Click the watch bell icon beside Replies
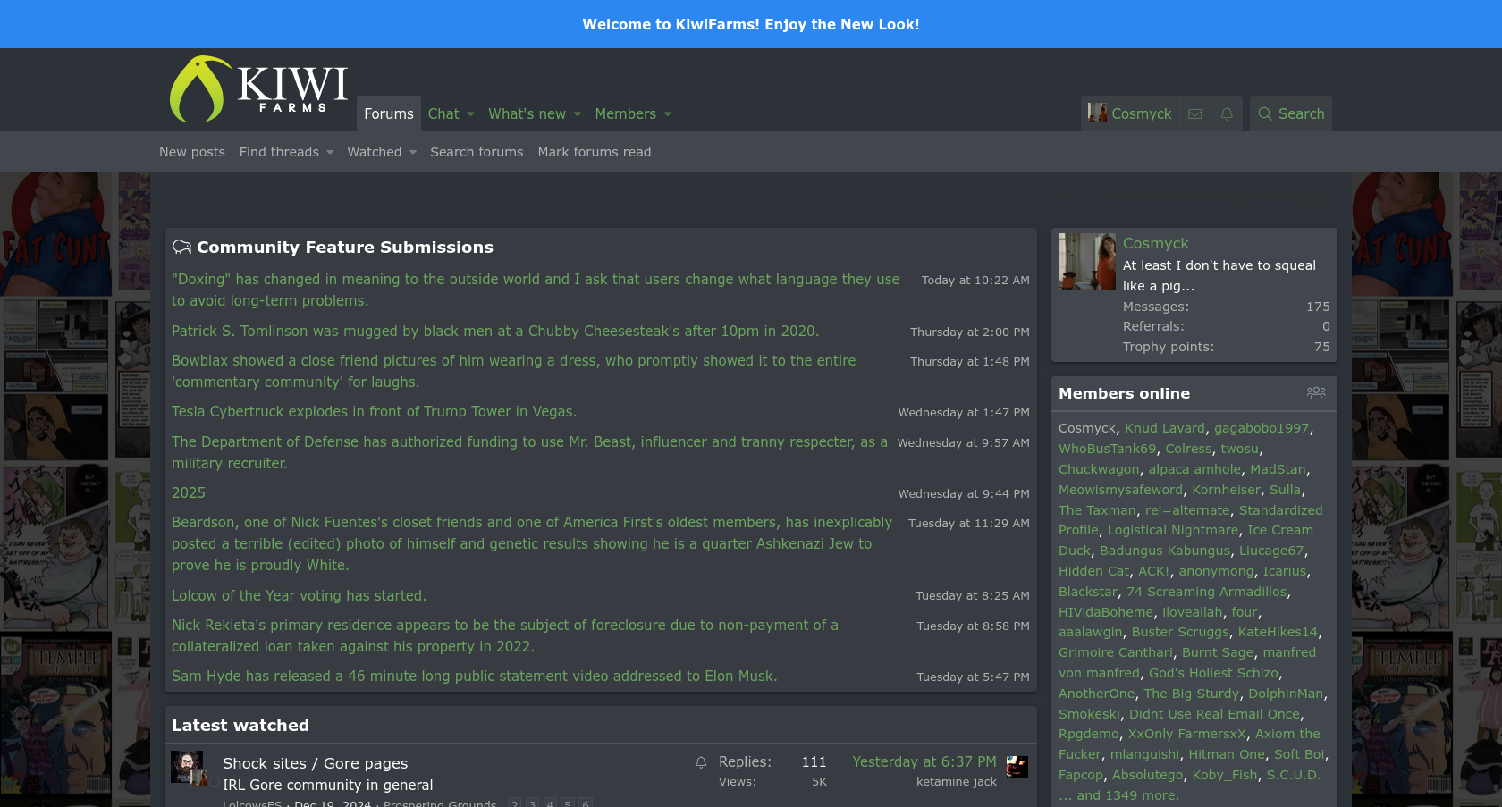The image size is (1502, 807). pos(701,762)
